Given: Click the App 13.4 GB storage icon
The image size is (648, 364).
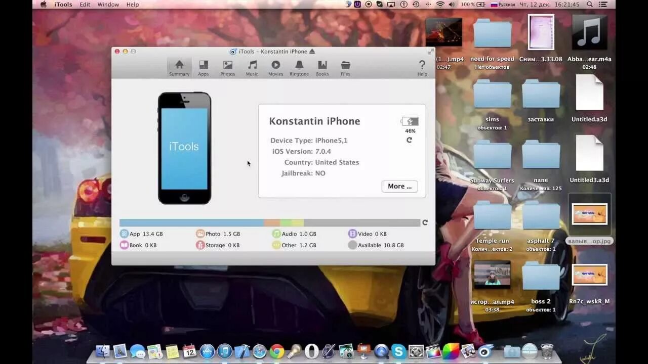Looking at the screenshot, I should point(124,234).
